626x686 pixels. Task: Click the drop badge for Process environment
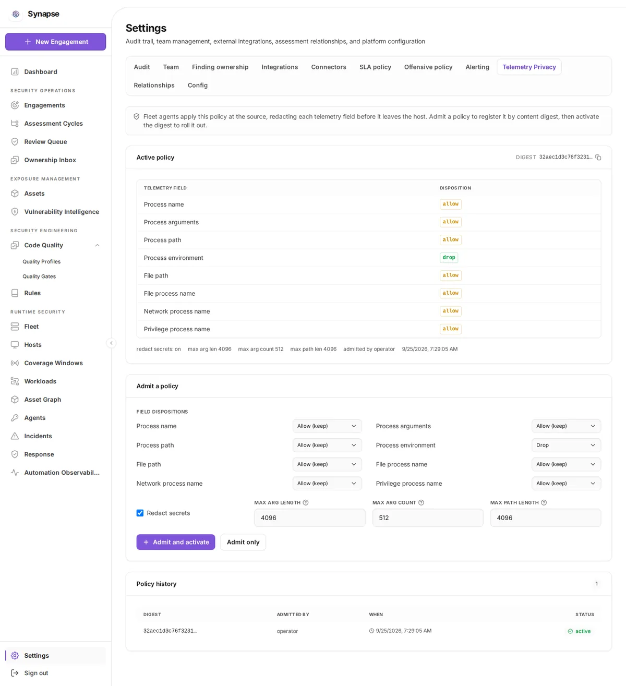click(x=449, y=258)
